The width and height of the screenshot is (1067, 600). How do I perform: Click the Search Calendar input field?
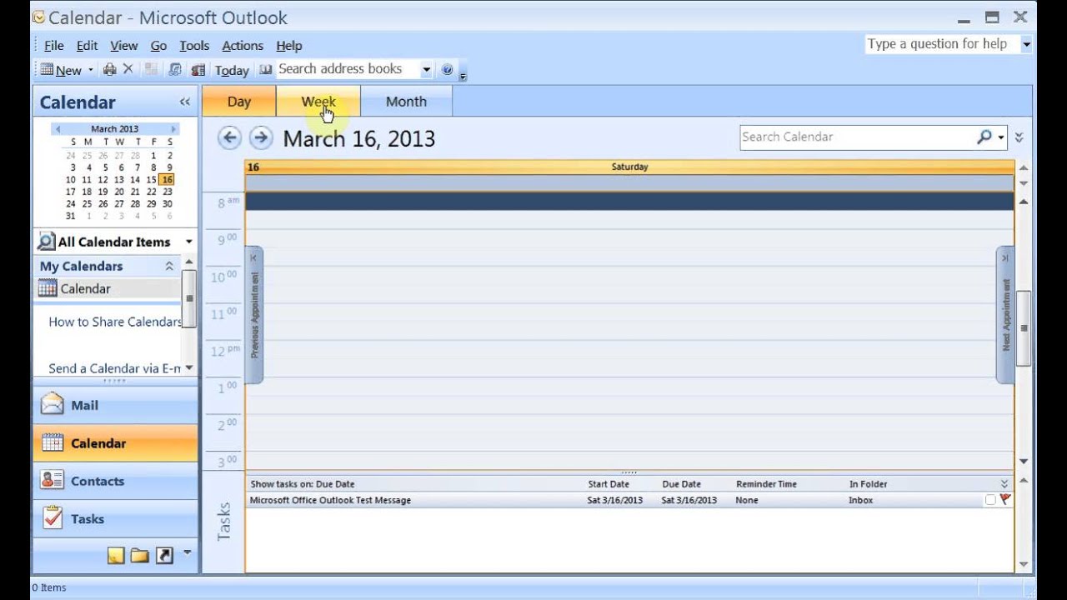[855, 137]
